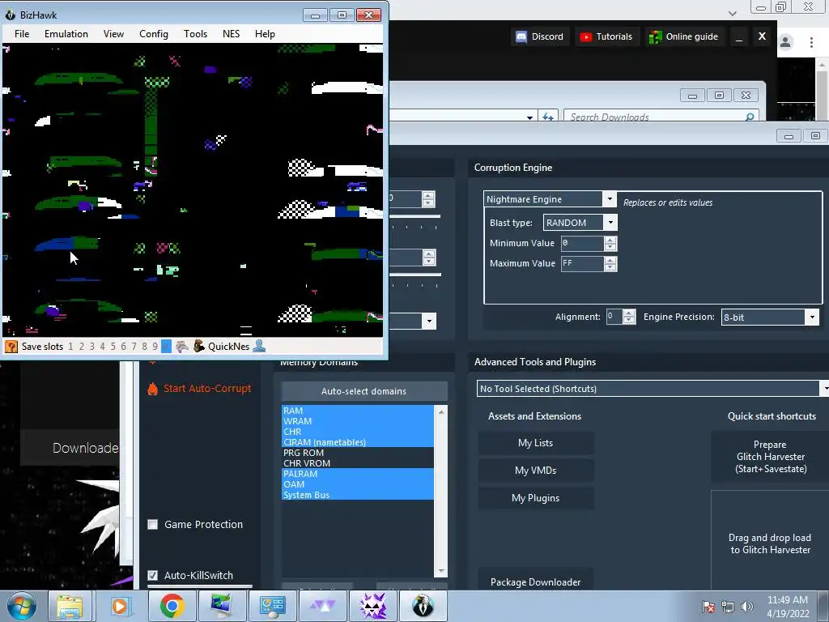Toggle the Auto-KillSwitch checkbox

pos(153,575)
